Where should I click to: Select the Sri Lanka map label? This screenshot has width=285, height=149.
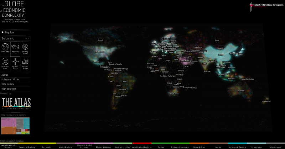pyautogui.click(x=207, y=71)
